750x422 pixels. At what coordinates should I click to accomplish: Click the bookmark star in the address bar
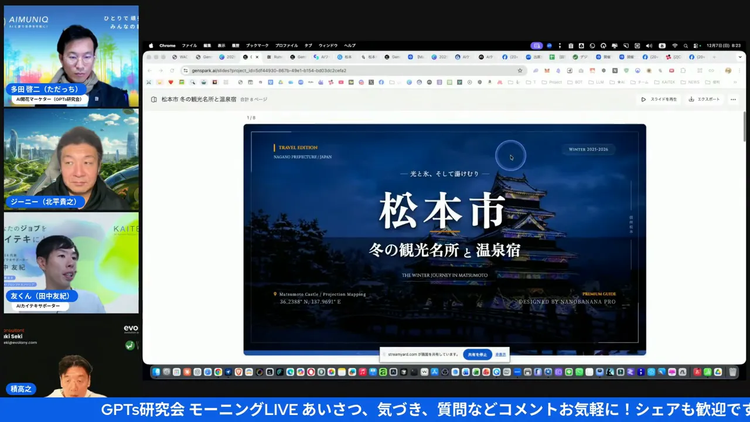520,70
